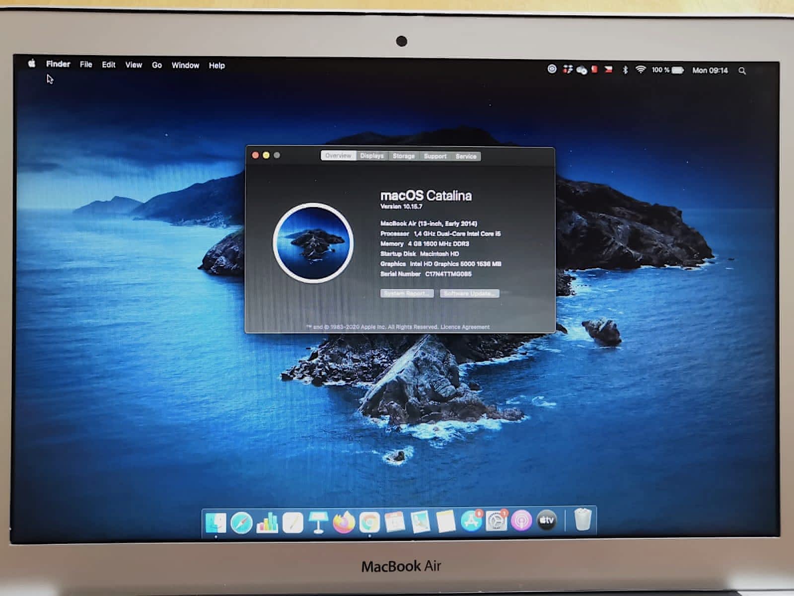The height and width of the screenshot is (596, 794).
Task: Open the App Store from the Dock
Action: click(471, 521)
